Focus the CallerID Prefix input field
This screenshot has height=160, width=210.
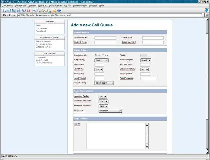(x=105, y=42)
